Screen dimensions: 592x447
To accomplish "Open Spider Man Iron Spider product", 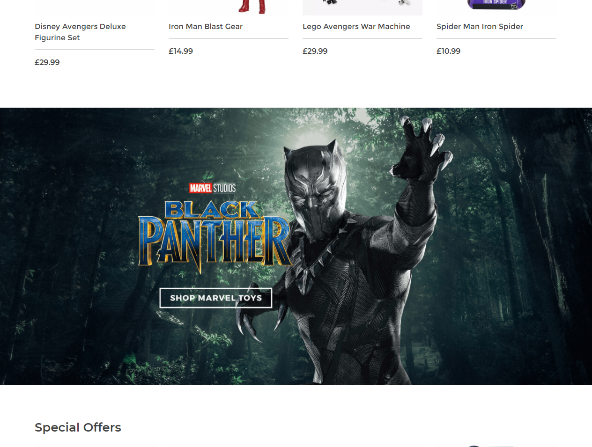I will (480, 27).
